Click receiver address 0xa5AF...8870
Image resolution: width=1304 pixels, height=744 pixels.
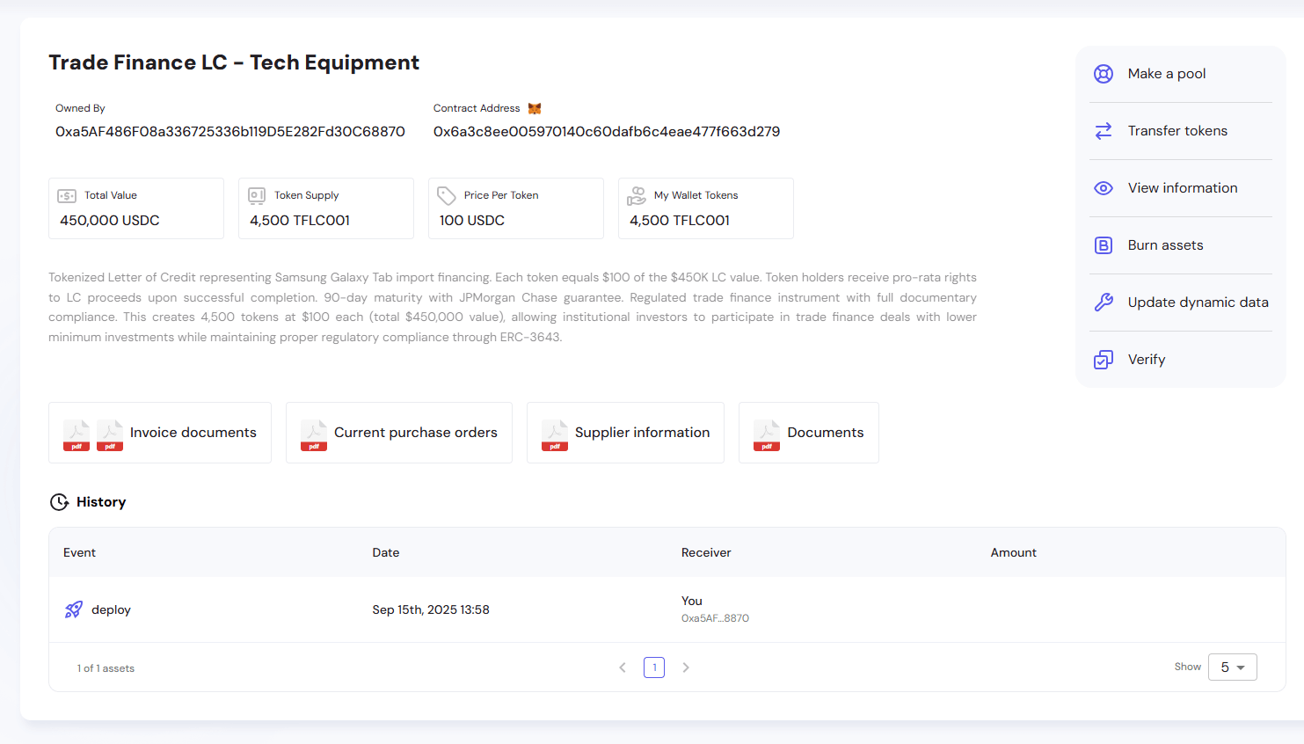715,618
